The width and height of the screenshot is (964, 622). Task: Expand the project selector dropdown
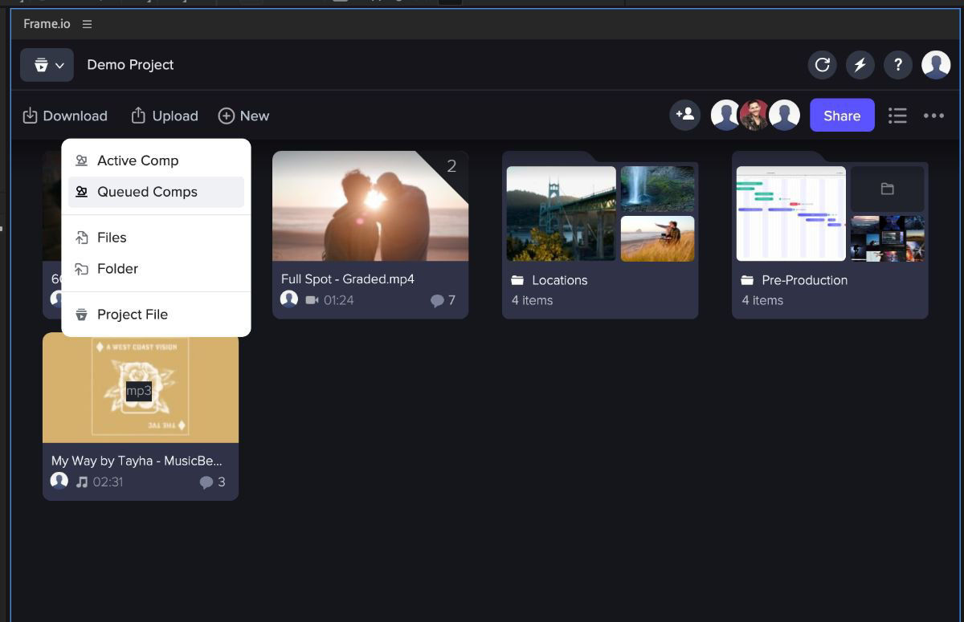coord(47,65)
